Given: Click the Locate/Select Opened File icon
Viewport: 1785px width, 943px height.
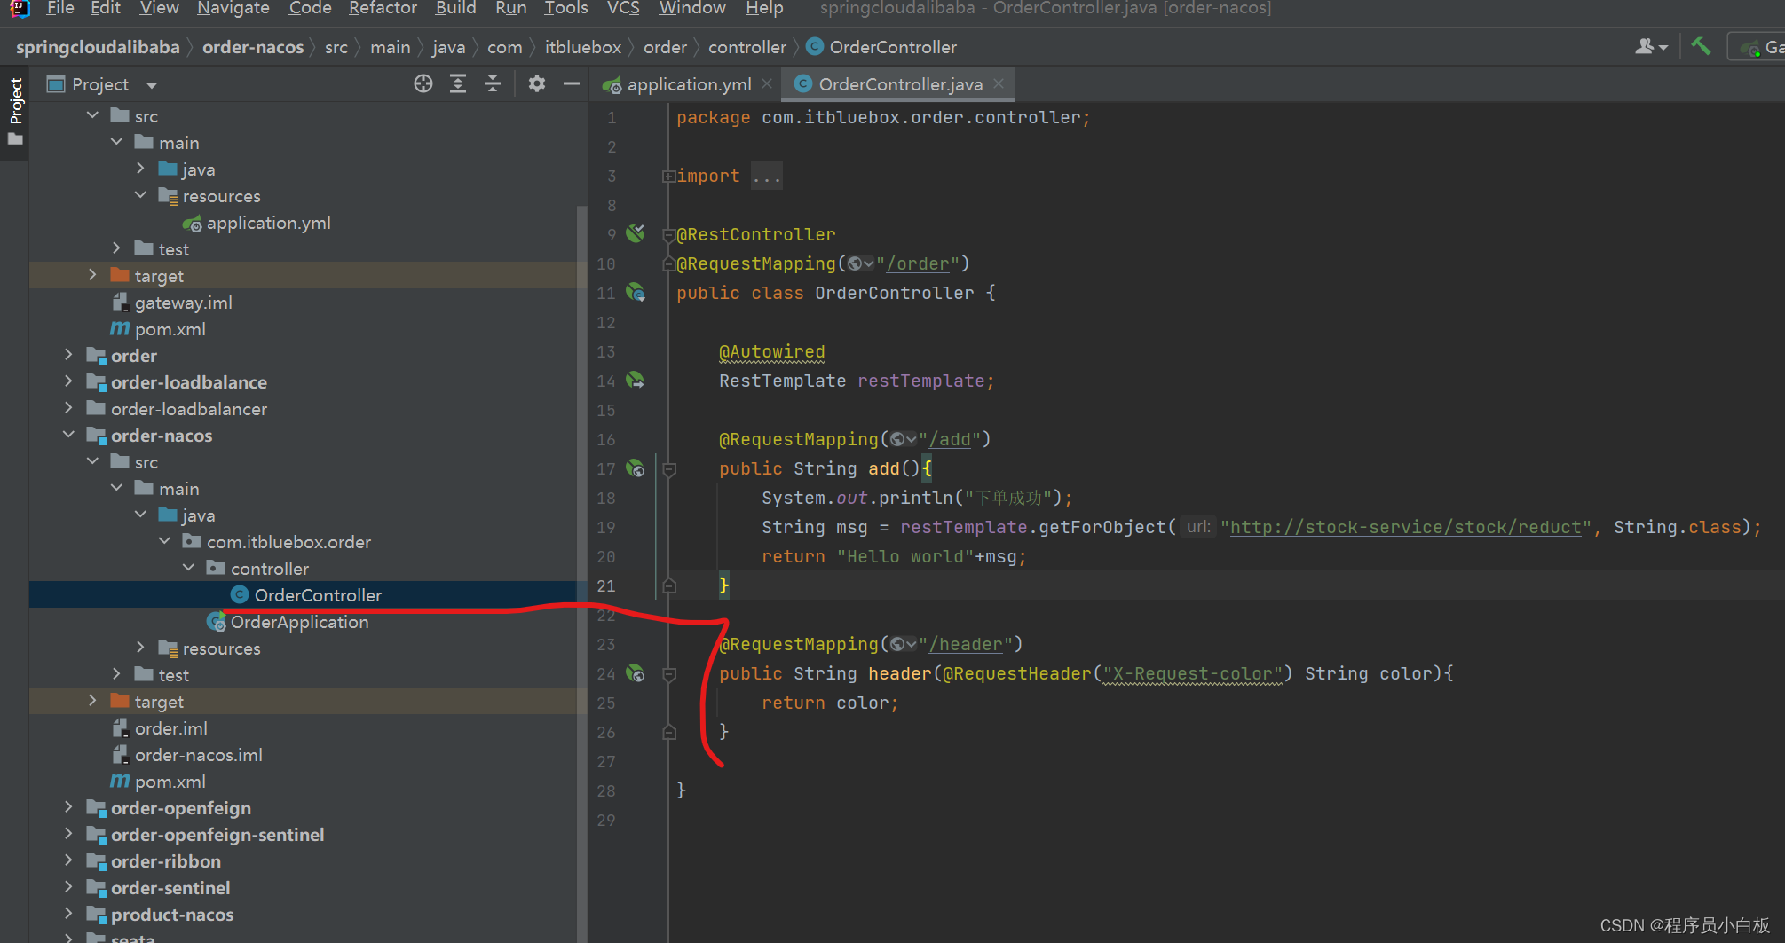Looking at the screenshot, I should (423, 84).
